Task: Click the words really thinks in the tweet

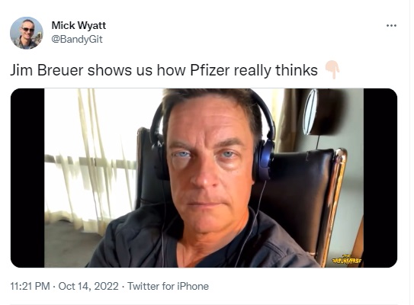Action: pos(276,70)
